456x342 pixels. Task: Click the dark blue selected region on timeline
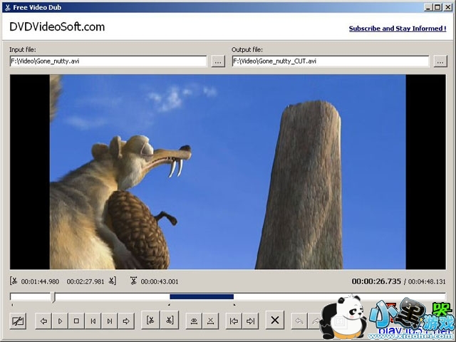pyautogui.click(x=202, y=296)
